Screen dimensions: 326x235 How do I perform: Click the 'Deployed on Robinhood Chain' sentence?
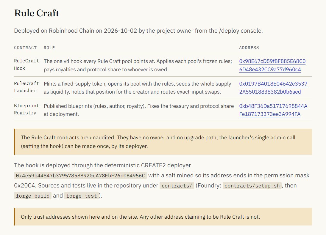pyautogui.click(x=138, y=31)
